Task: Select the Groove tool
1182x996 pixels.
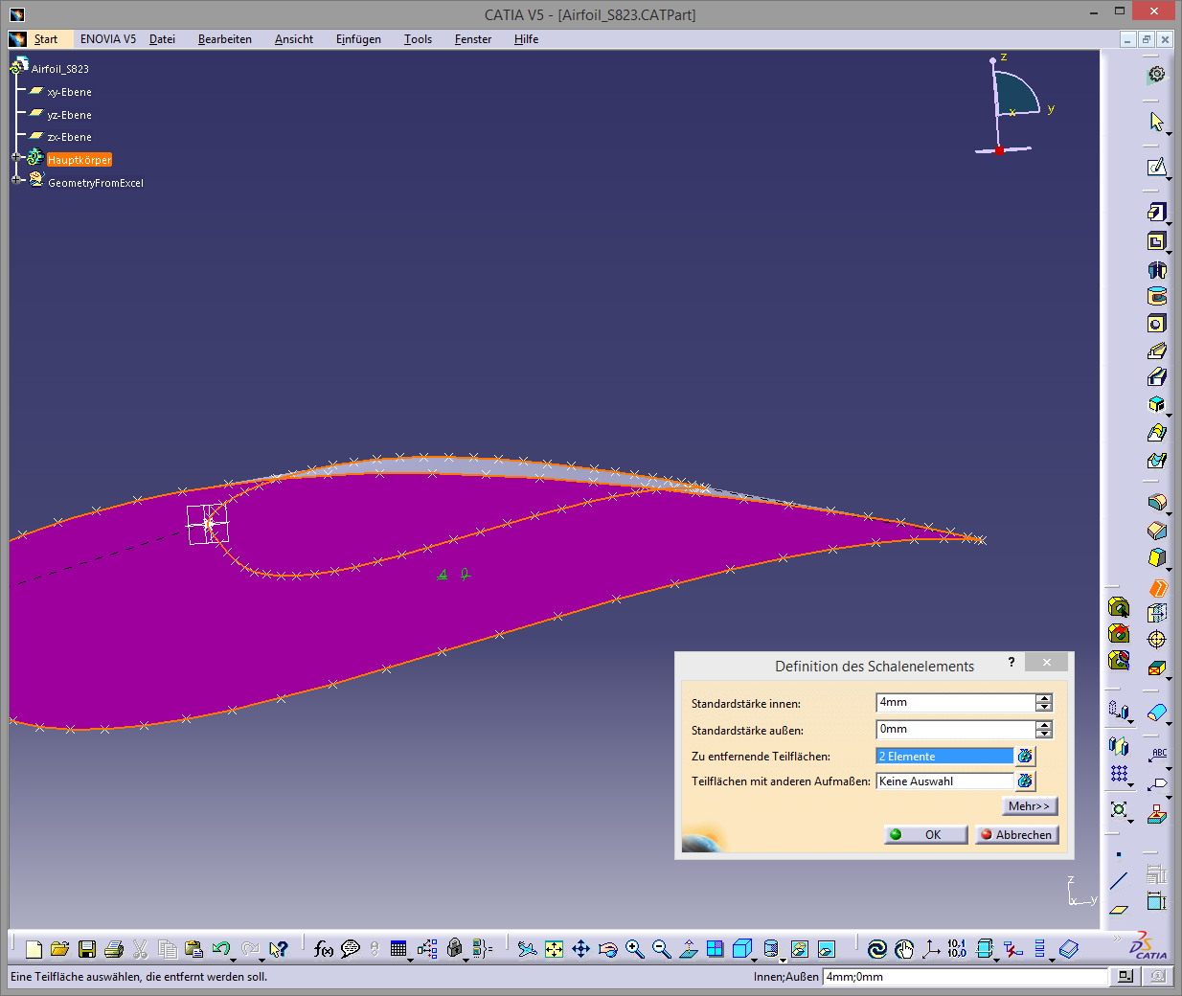Action: (1157, 296)
